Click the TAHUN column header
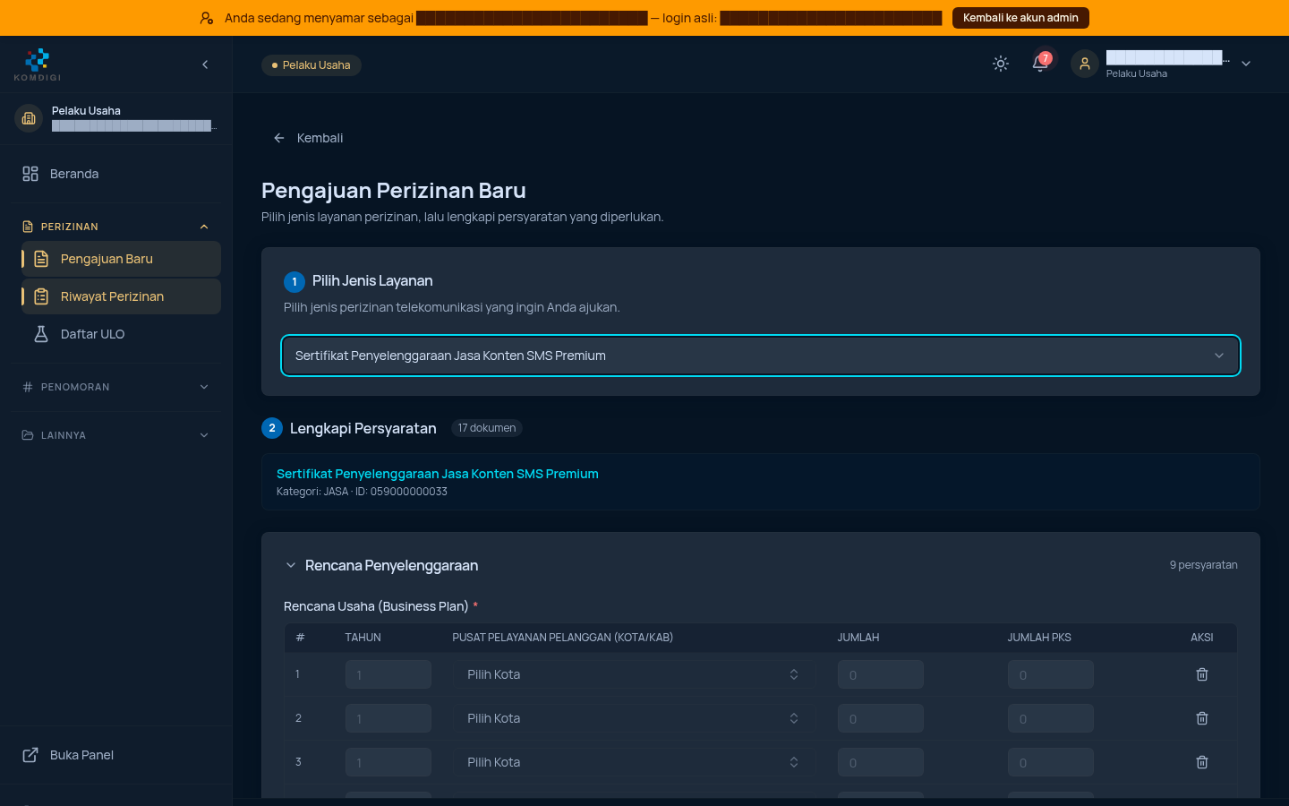This screenshot has width=1289, height=806. (x=363, y=638)
